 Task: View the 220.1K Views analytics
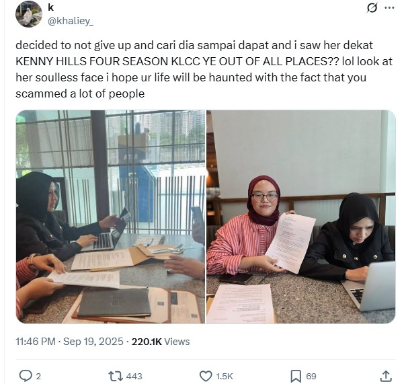pyautogui.click(x=161, y=342)
